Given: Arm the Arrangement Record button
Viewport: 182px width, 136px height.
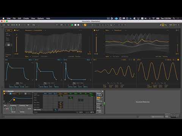Looking at the screenshot, I should point(78,25).
